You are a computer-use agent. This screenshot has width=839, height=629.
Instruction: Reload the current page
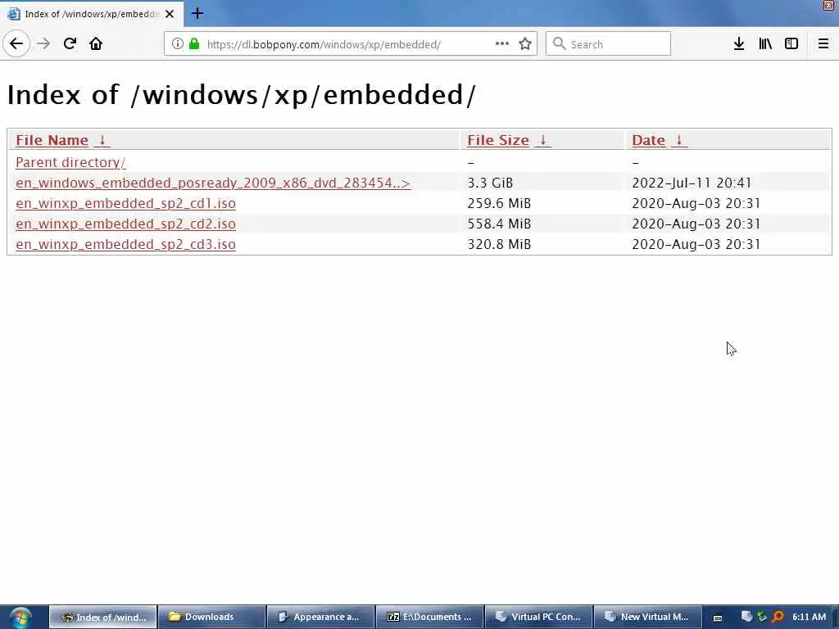pos(70,44)
